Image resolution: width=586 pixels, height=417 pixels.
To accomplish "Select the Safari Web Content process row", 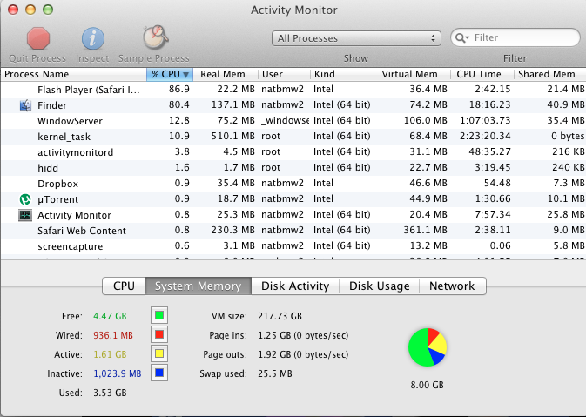I will [293, 231].
